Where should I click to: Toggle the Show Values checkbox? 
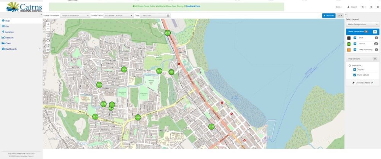pyautogui.click(x=355, y=75)
